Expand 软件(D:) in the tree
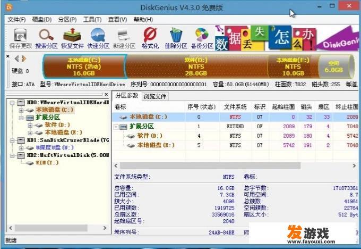 30,126
